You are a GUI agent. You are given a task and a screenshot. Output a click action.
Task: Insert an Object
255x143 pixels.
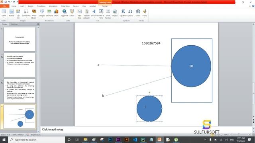coord(115,13)
